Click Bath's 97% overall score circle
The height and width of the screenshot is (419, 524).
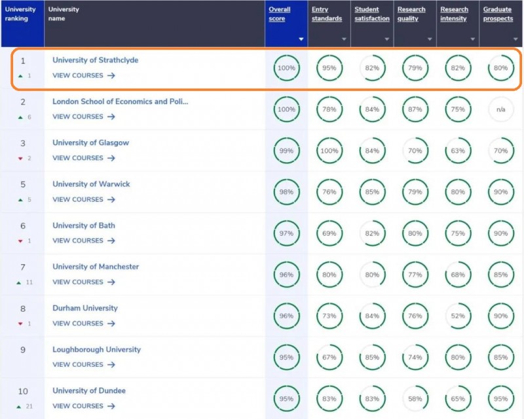286,233
